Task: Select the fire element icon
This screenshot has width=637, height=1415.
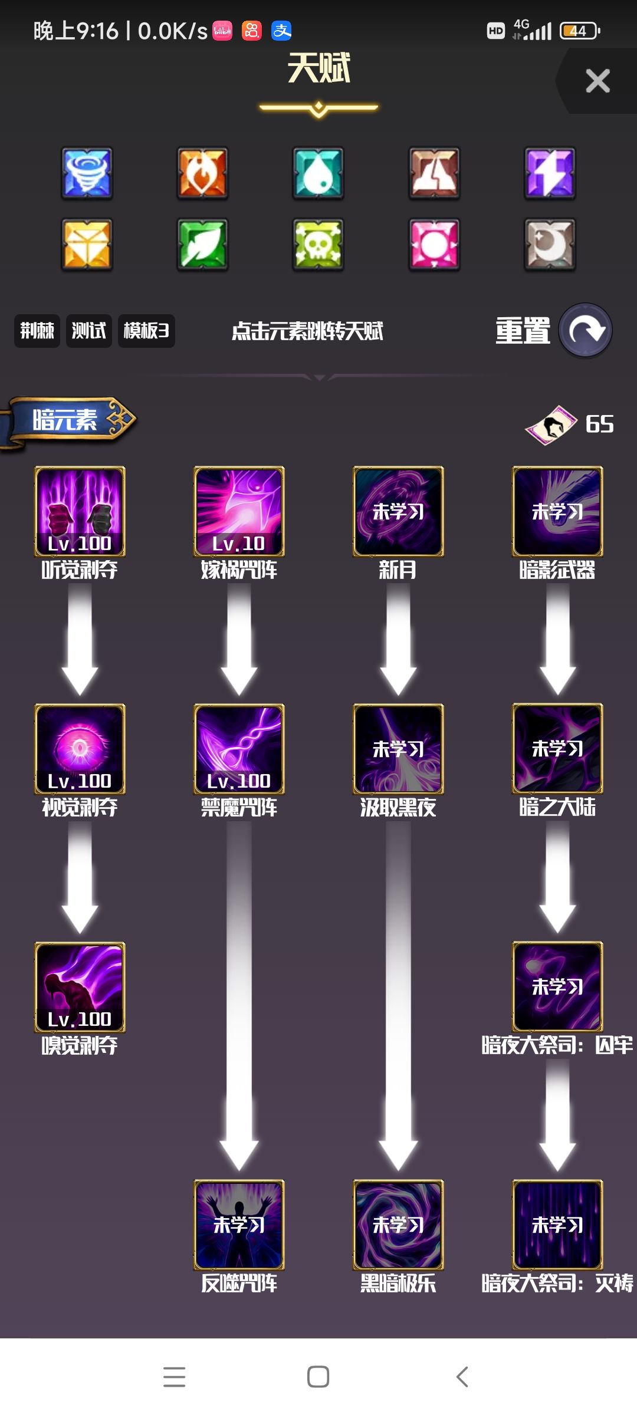Action: point(202,173)
